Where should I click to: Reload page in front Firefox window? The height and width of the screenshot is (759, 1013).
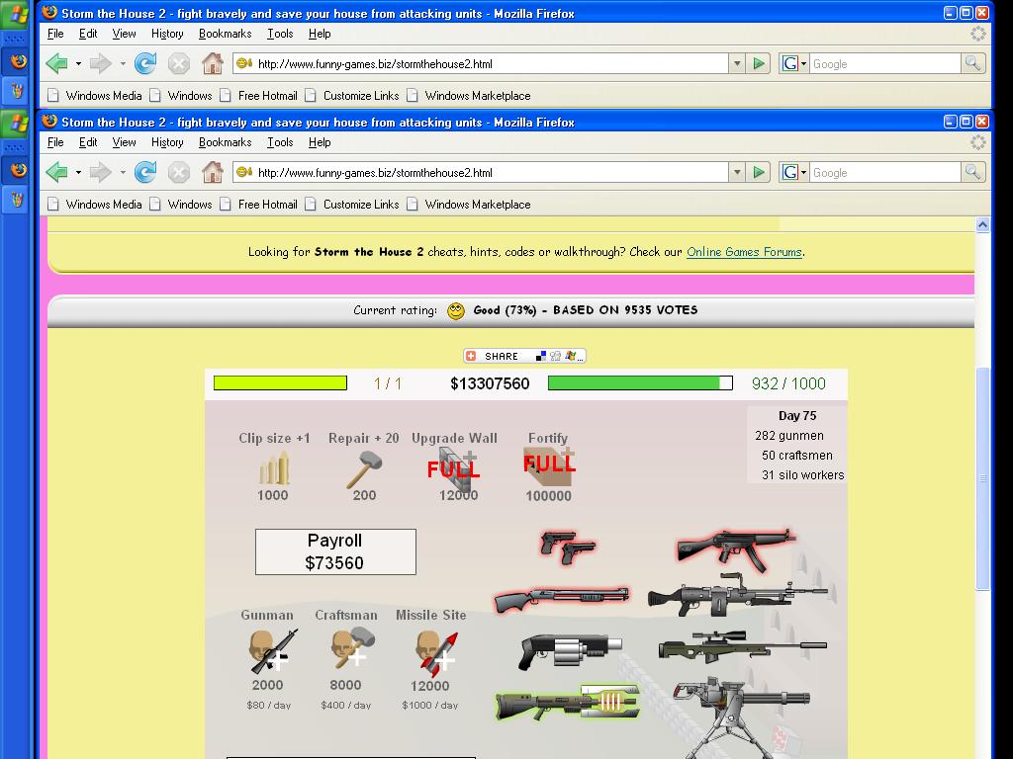[x=145, y=172]
